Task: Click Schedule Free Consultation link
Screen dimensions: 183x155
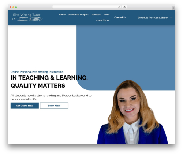Action: pyautogui.click(x=153, y=18)
